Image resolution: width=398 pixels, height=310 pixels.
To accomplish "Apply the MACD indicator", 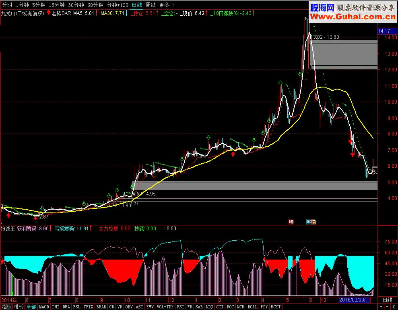I will 44,307.
